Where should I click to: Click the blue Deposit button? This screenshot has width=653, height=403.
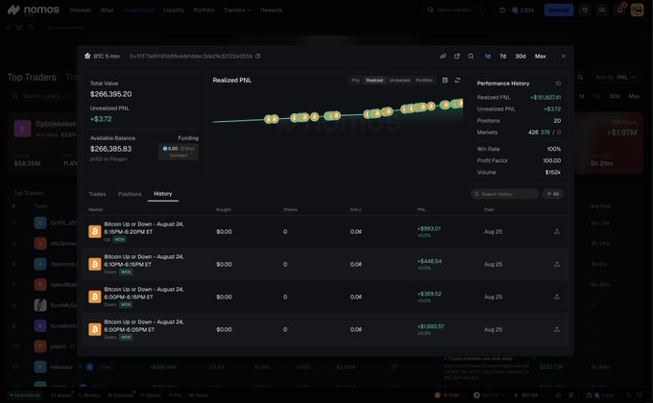(x=559, y=10)
